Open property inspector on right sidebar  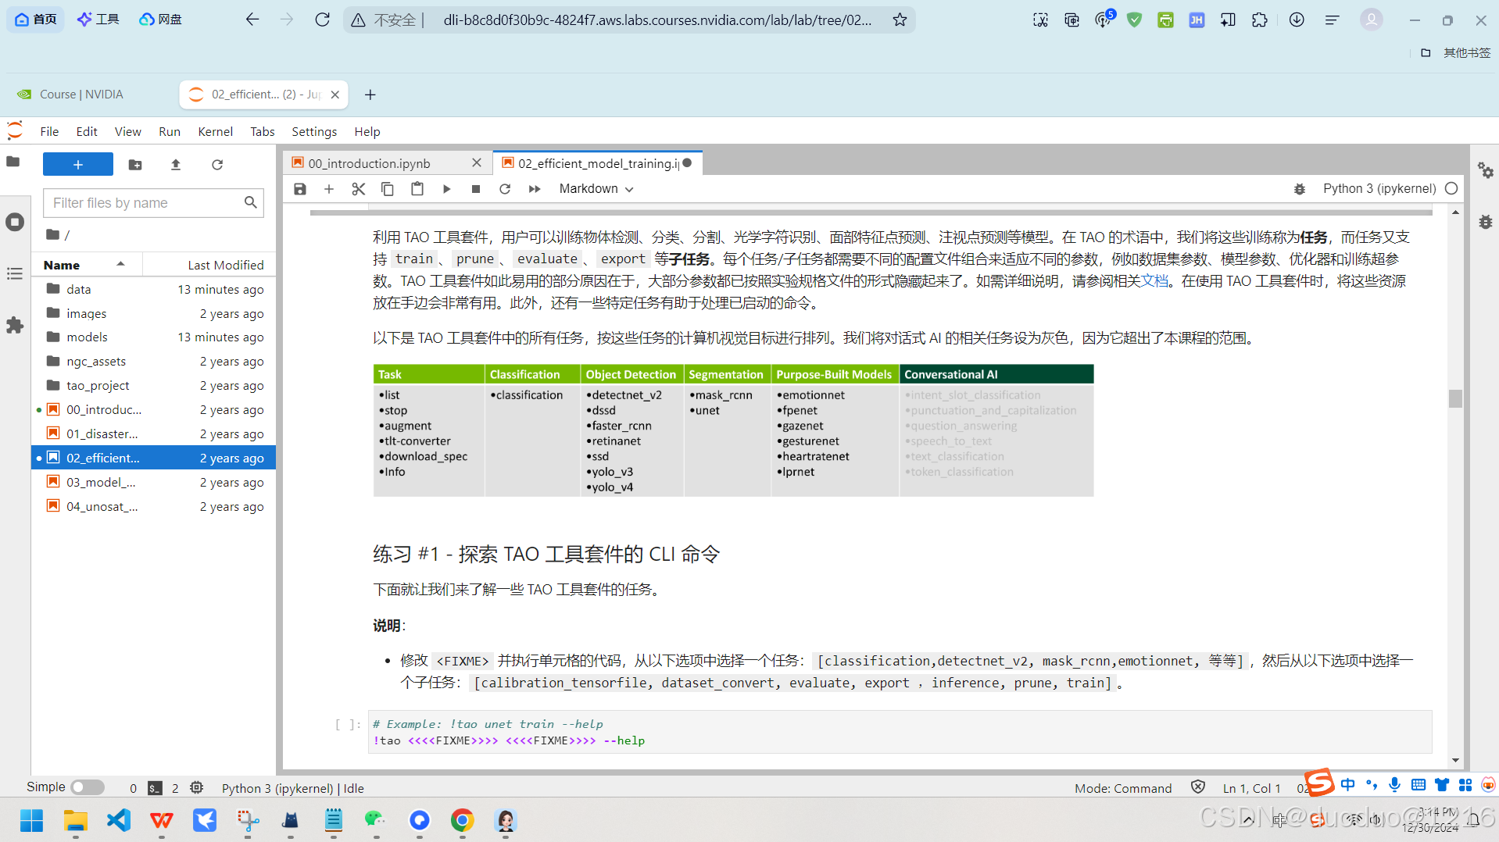[x=1485, y=170]
